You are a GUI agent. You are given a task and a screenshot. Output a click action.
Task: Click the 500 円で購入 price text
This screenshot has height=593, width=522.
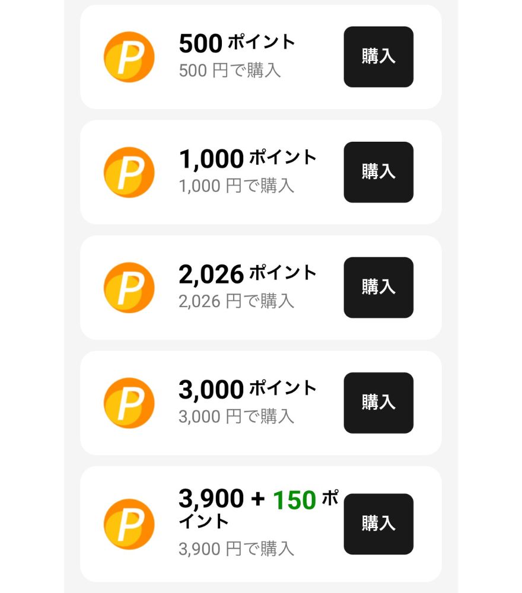tap(230, 71)
